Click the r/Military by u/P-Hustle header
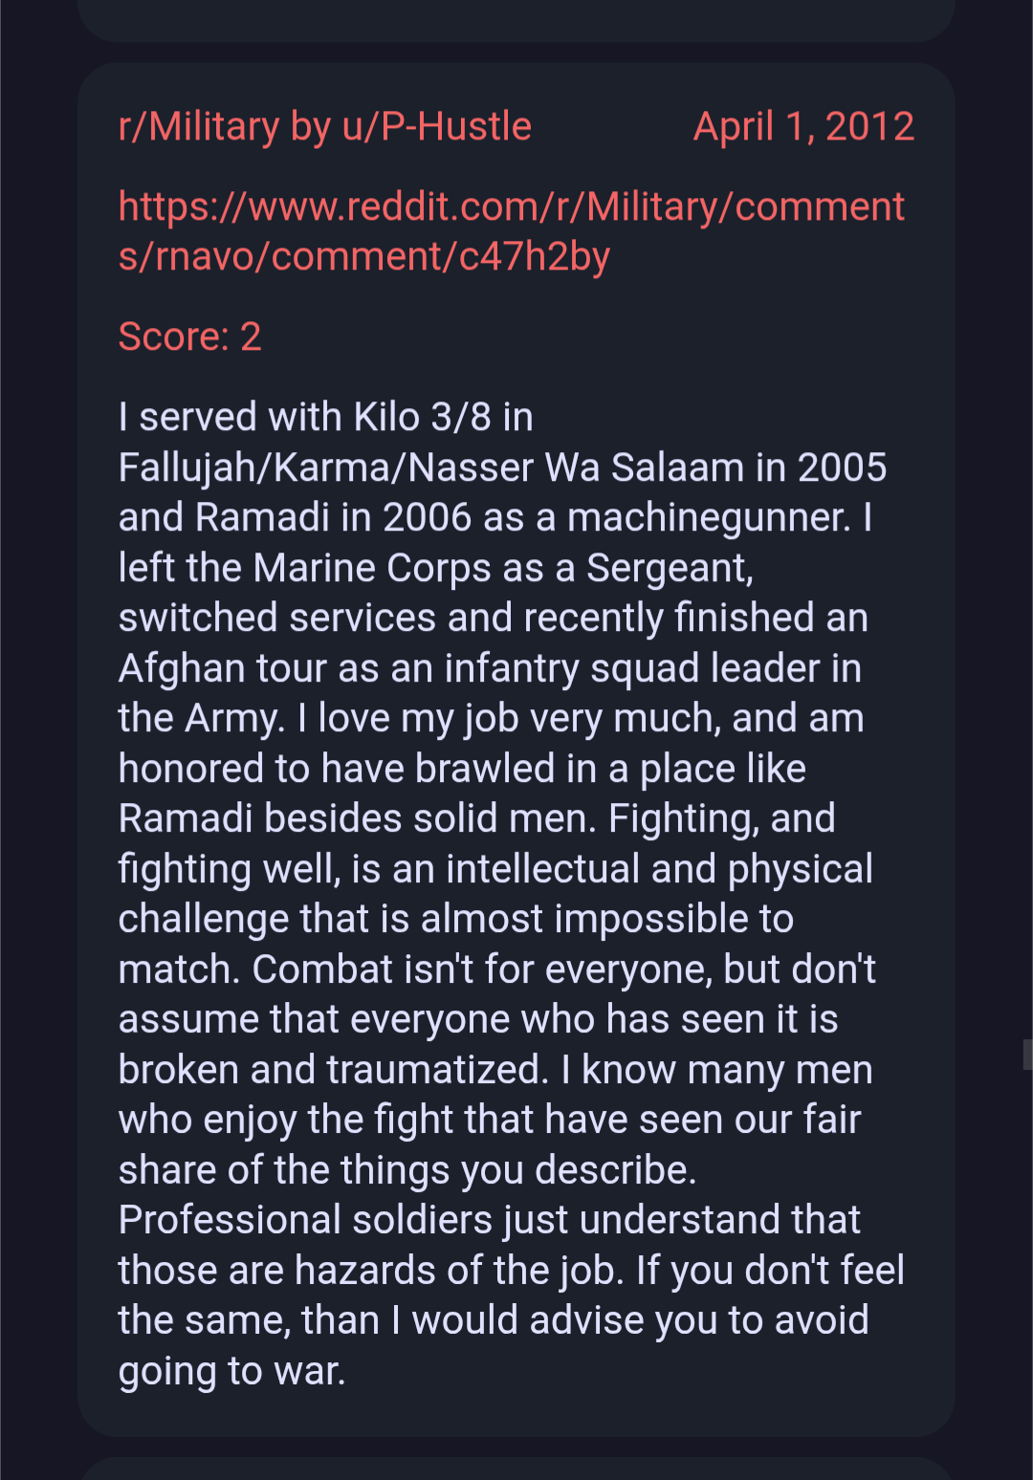This screenshot has width=1033, height=1480. tap(324, 126)
